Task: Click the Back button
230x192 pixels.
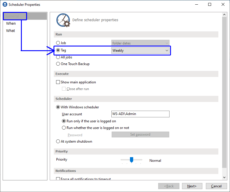Action: [x=169, y=186]
